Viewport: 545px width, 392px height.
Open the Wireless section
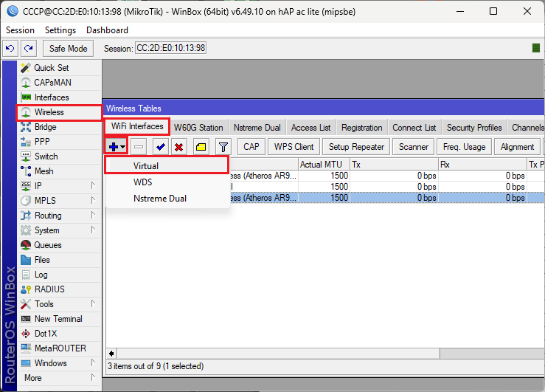[59, 112]
